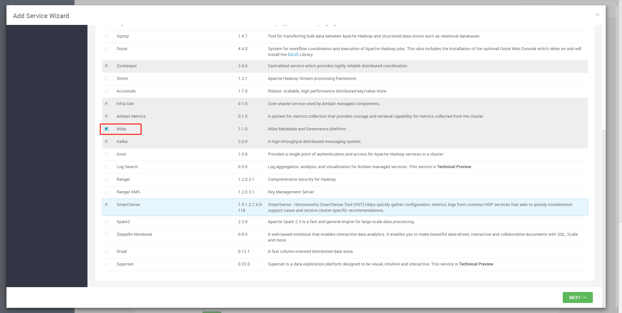The width and height of the screenshot is (622, 313).
Task: Click the Superset version 0.23.0 cell
Action: (244, 264)
